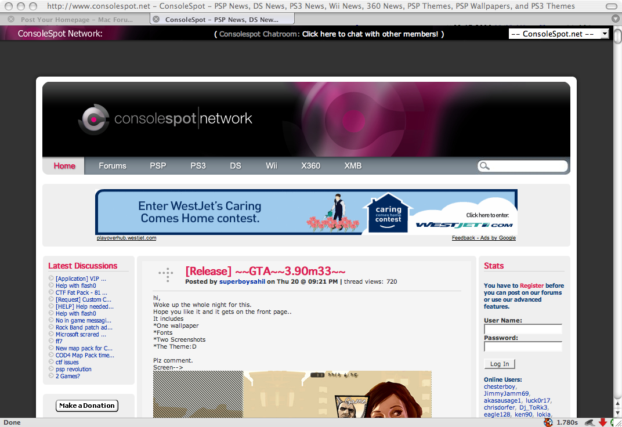Click the red download arrow status icon
The height and width of the screenshot is (427, 622).
point(603,422)
